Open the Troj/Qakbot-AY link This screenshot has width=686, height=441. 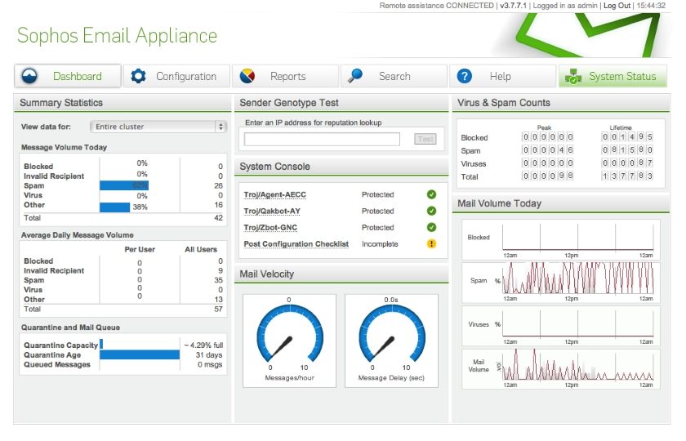(x=272, y=212)
